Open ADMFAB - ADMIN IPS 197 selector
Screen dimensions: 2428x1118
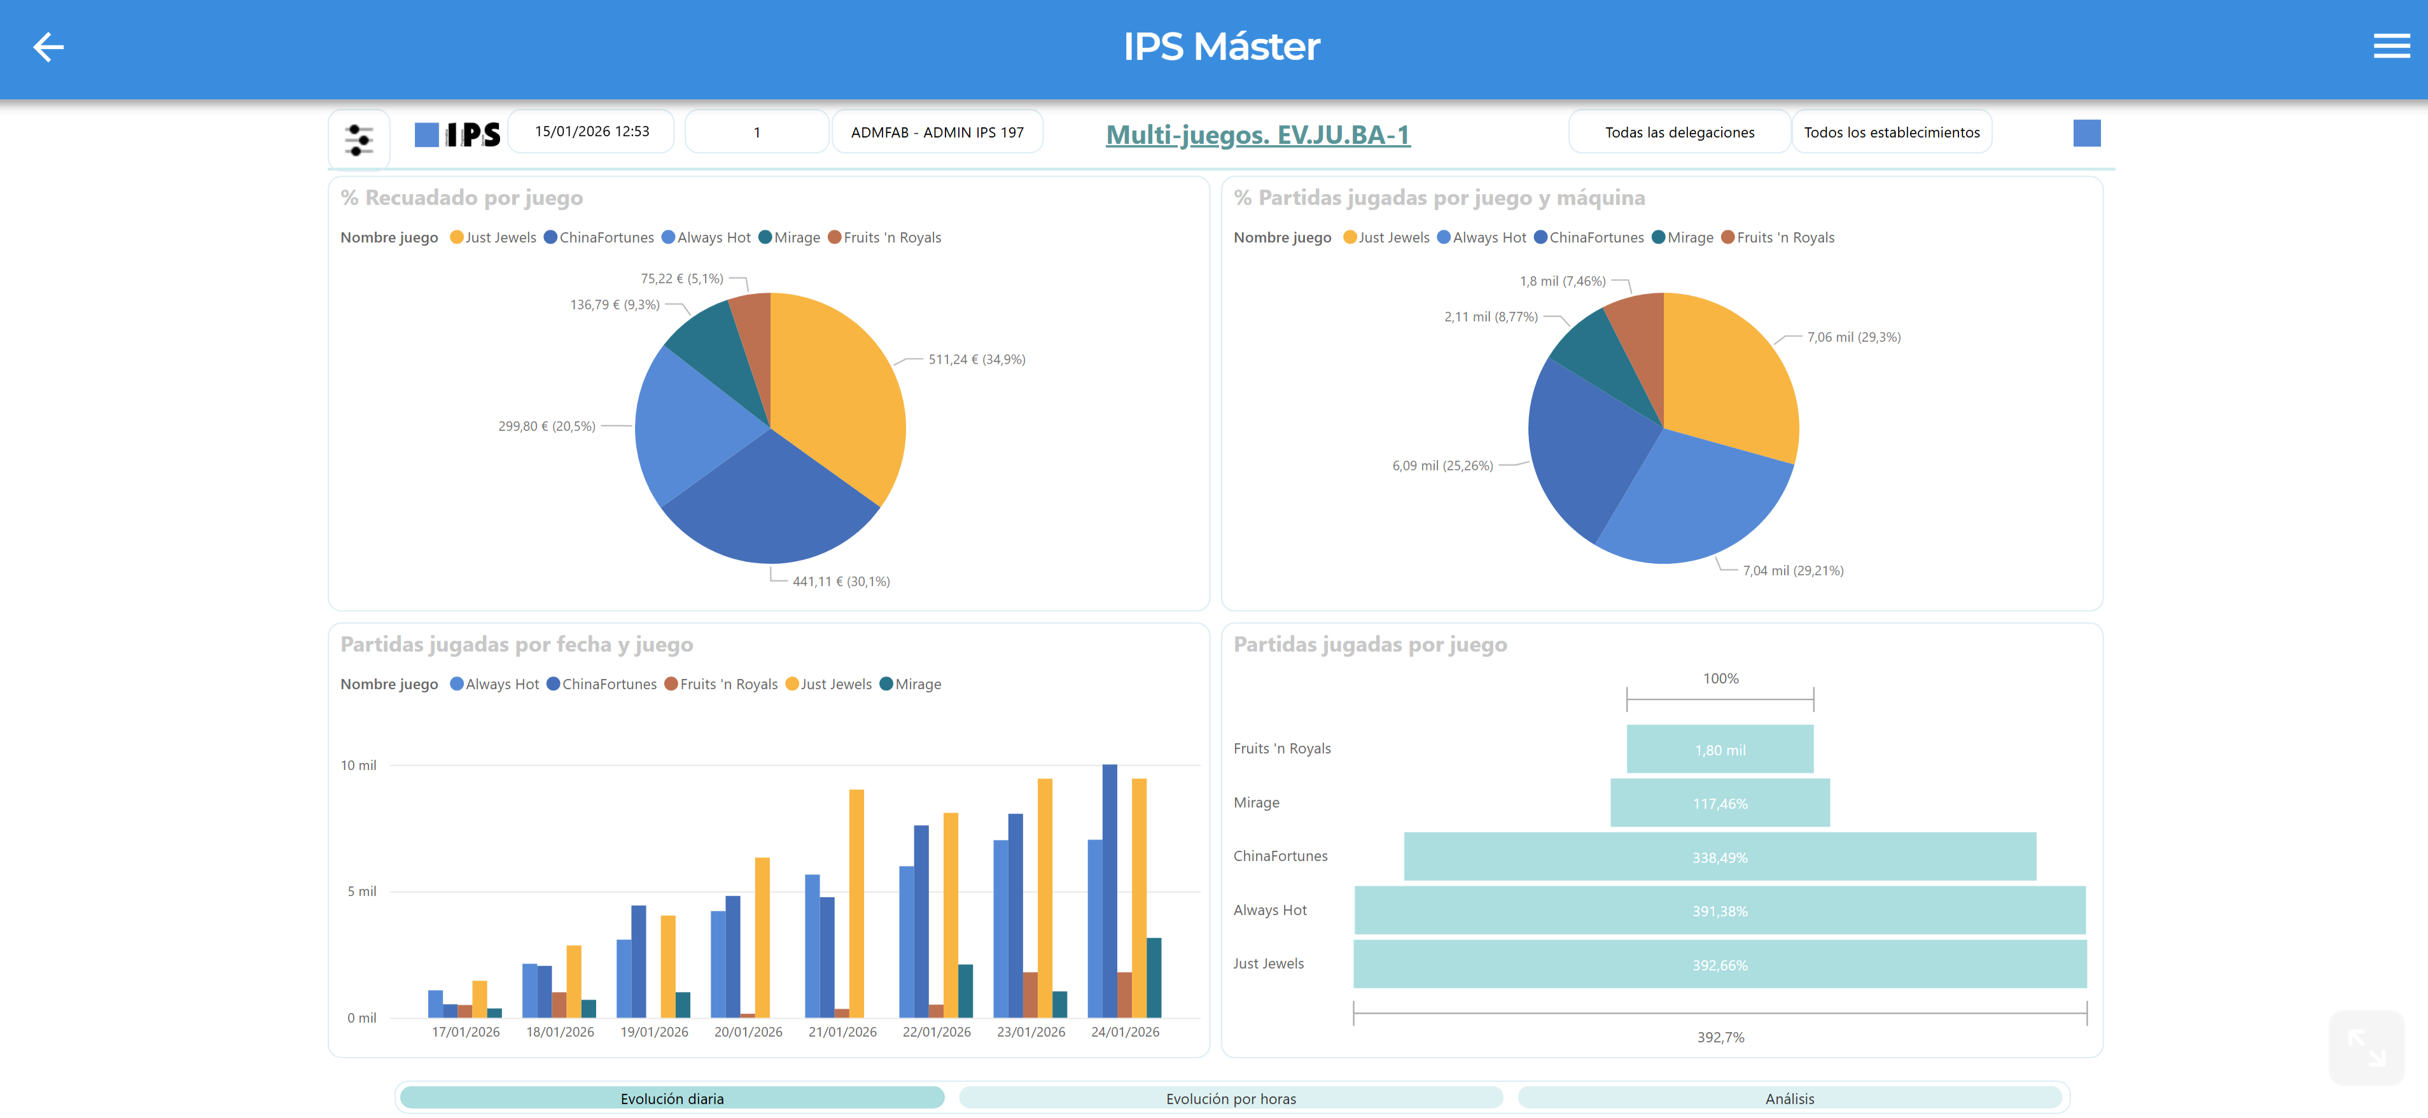point(936,133)
